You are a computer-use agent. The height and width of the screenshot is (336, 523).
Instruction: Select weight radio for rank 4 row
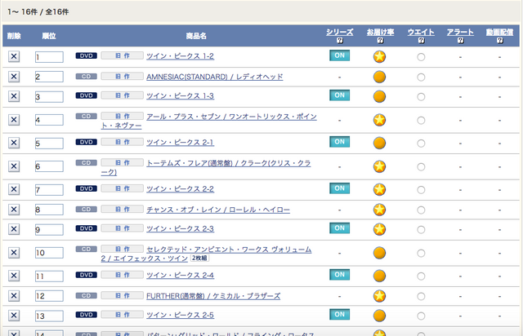pyautogui.click(x=421, y=120)
